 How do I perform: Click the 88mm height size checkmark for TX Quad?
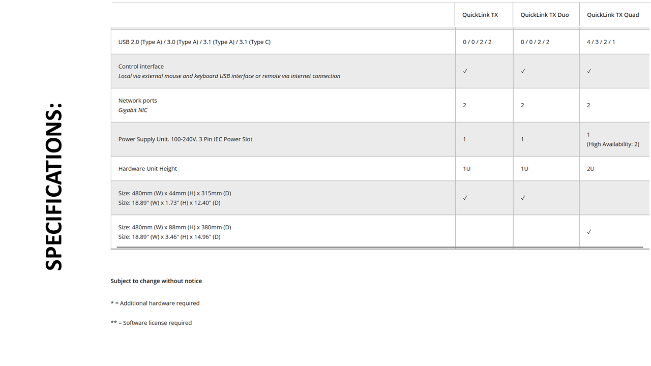click(x=589, y=232)
